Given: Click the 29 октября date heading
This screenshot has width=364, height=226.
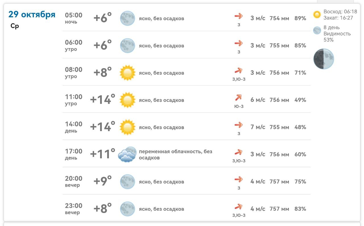Looking at the screenshot, I should point(32,14).
